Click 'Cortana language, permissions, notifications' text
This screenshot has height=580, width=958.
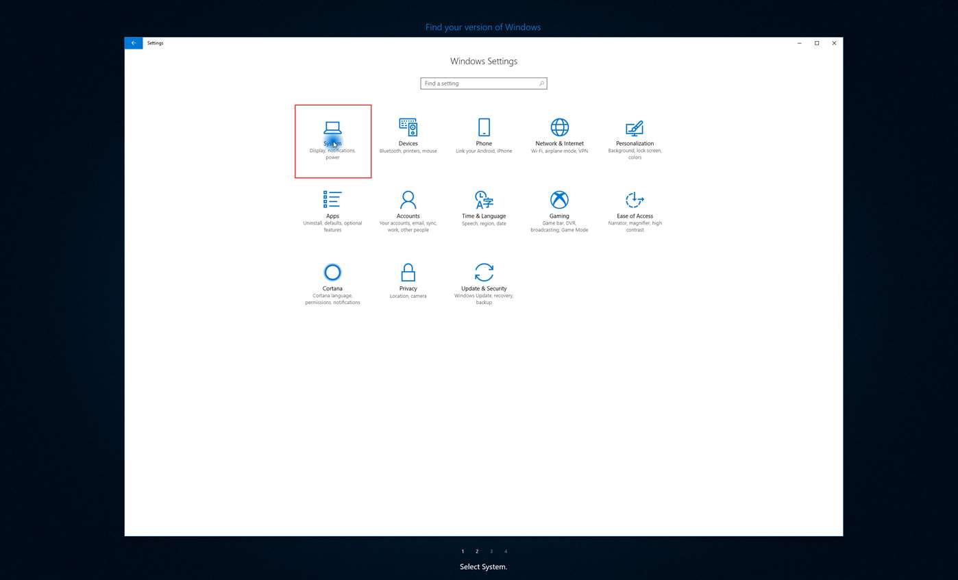tap(332, 299)
